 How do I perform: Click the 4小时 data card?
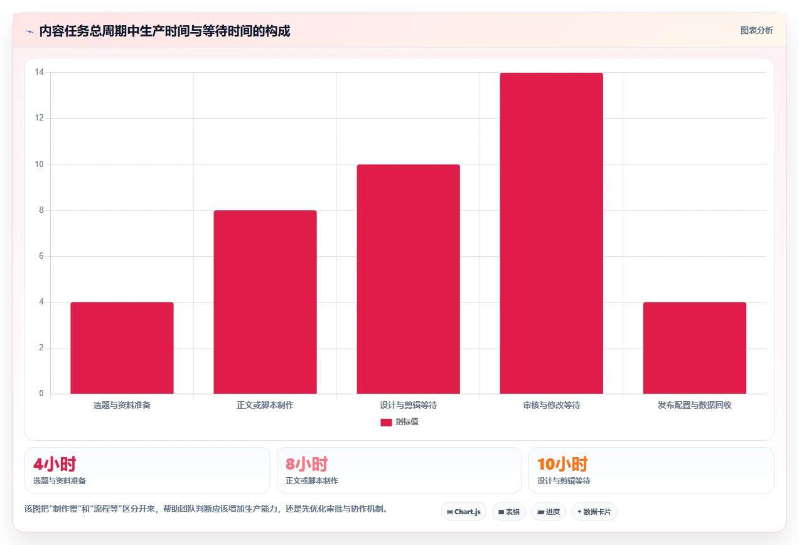pos(147,470)
